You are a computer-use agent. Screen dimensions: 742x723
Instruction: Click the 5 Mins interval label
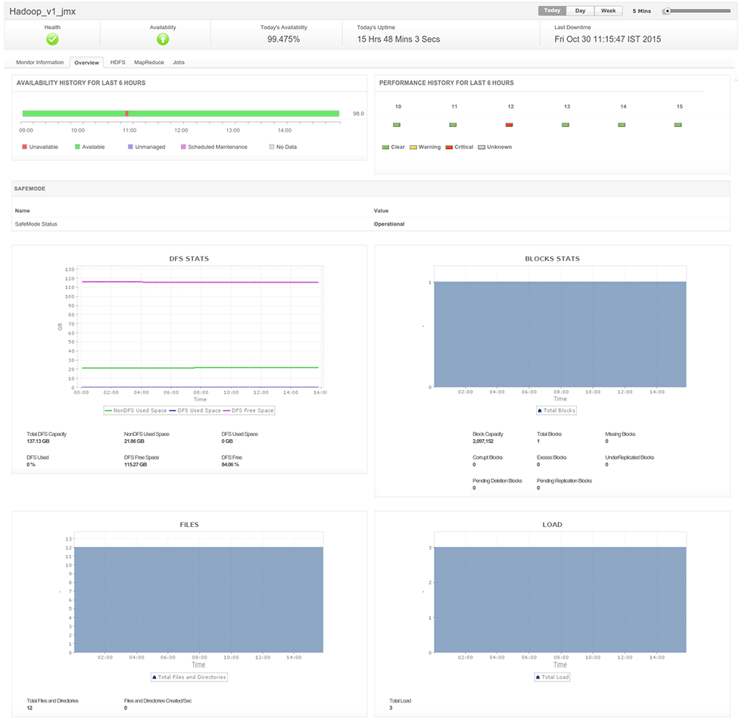[642, 11]
